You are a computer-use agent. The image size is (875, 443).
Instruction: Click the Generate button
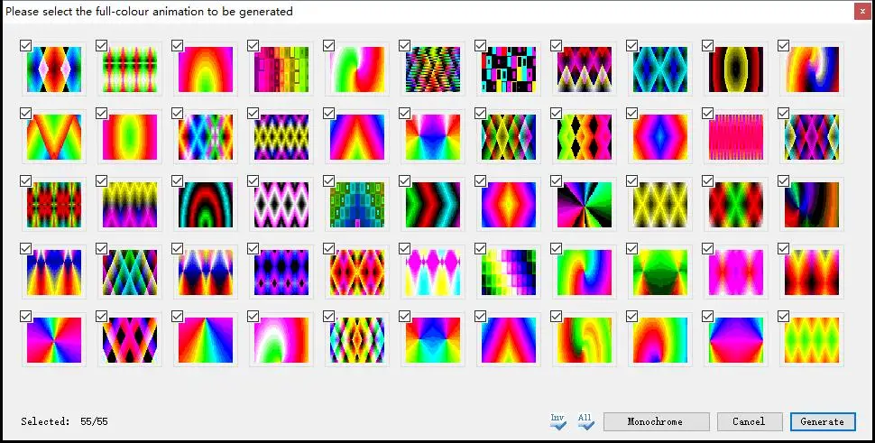pyautogui.click(x=823, y=422)
